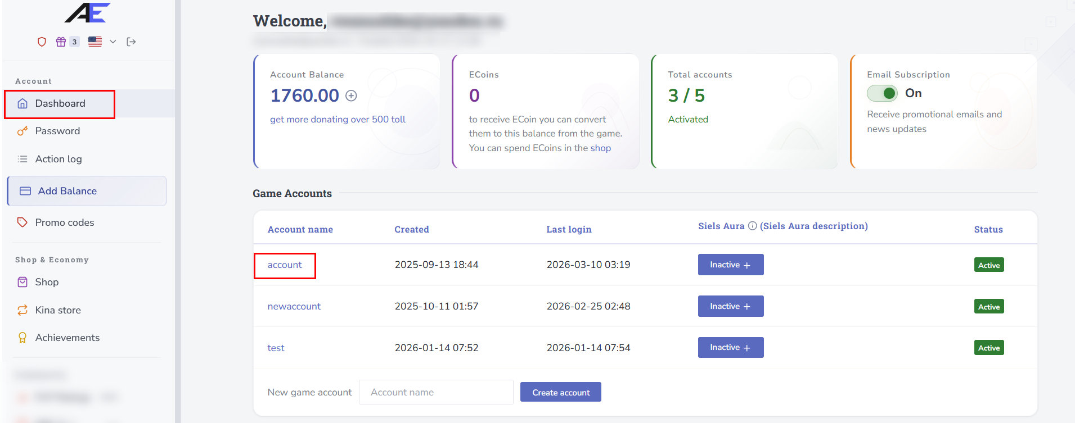Image resolution: width=1075 pixels, height=423 pixels.
Task: Click the logout arrow icon
Action: 131,42
